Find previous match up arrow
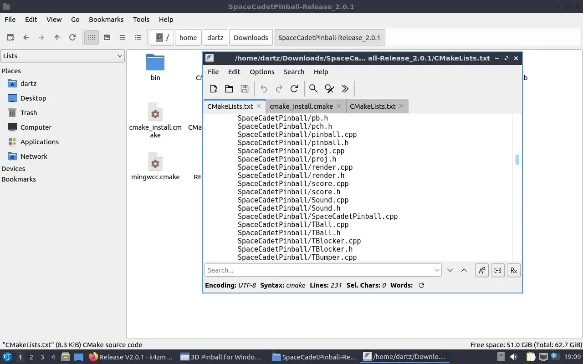 coord(464,270)
